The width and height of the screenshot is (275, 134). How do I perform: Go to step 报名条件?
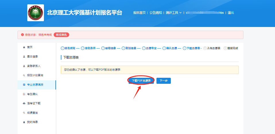90,48
